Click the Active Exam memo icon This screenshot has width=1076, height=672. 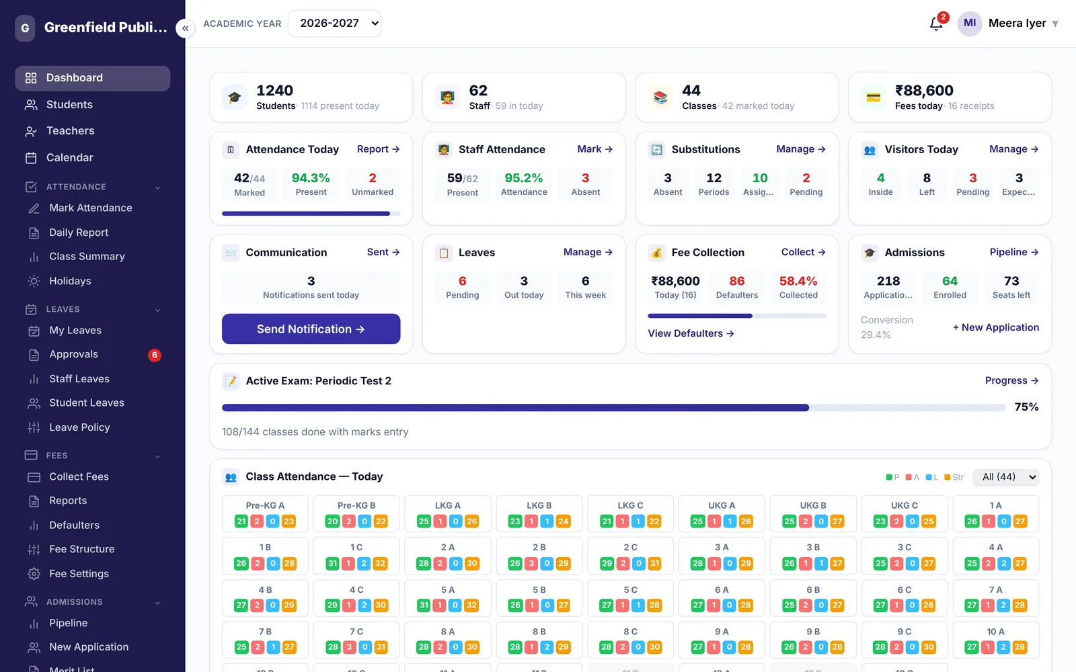[x=231, y=381]
